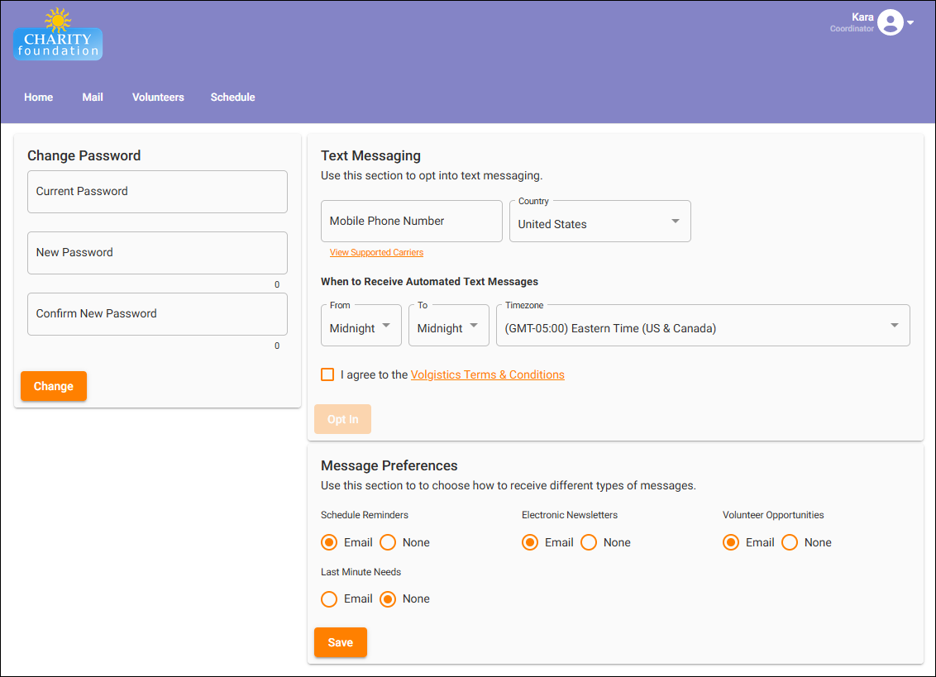Open Kara's user profile avatar menu
The image size is (936, 677).
[891, 22]
